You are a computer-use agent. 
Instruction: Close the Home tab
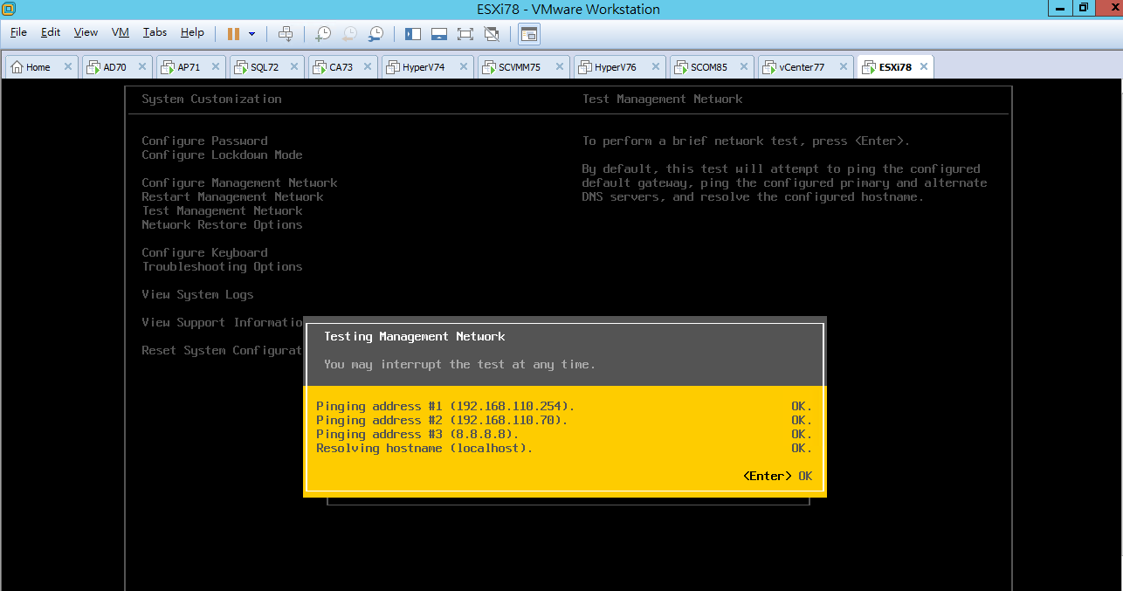[x=69, y=67]
